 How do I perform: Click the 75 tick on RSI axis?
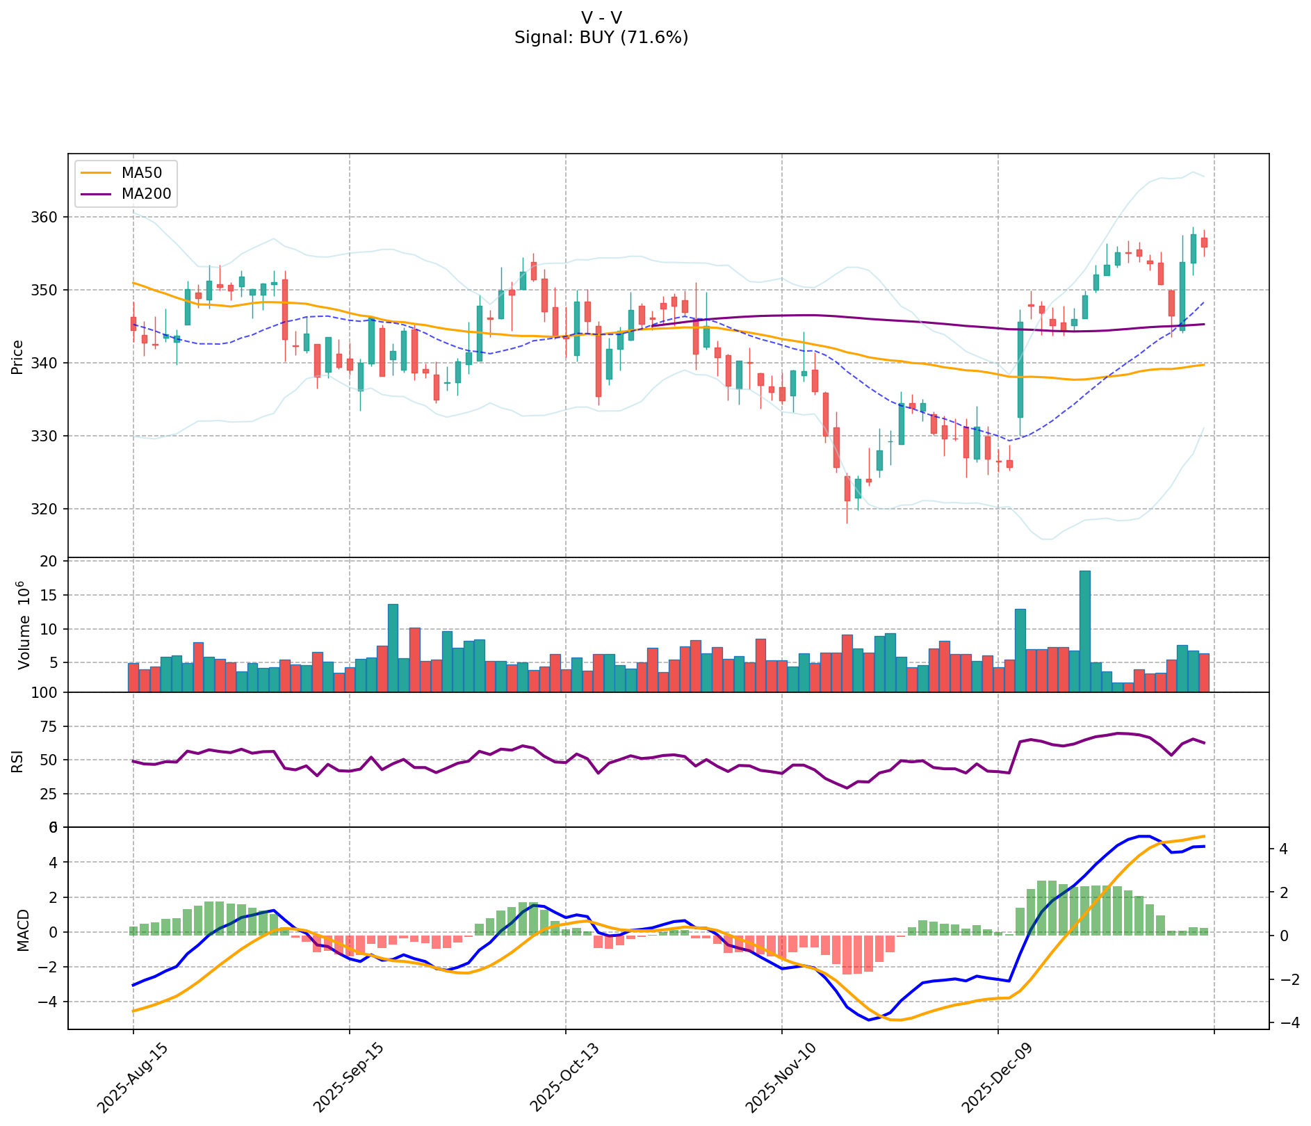point(49,727)
